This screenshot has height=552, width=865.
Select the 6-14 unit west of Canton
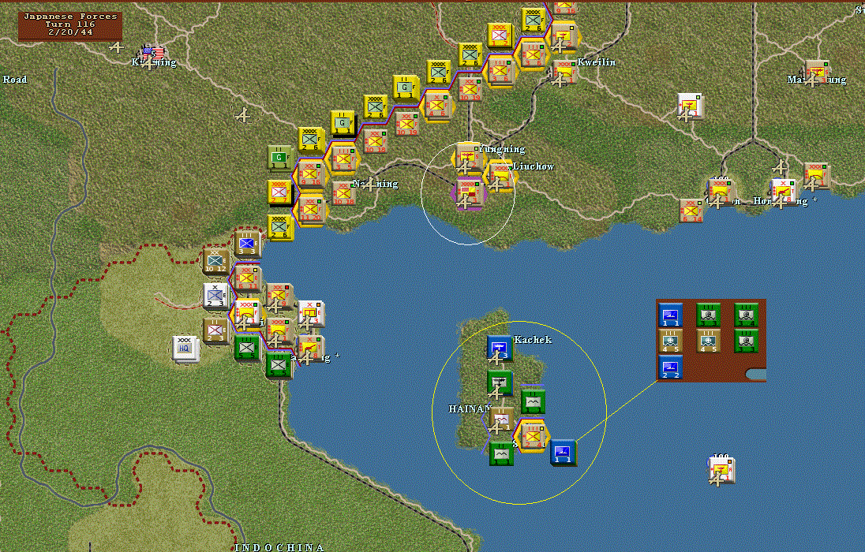click(691, 211)
